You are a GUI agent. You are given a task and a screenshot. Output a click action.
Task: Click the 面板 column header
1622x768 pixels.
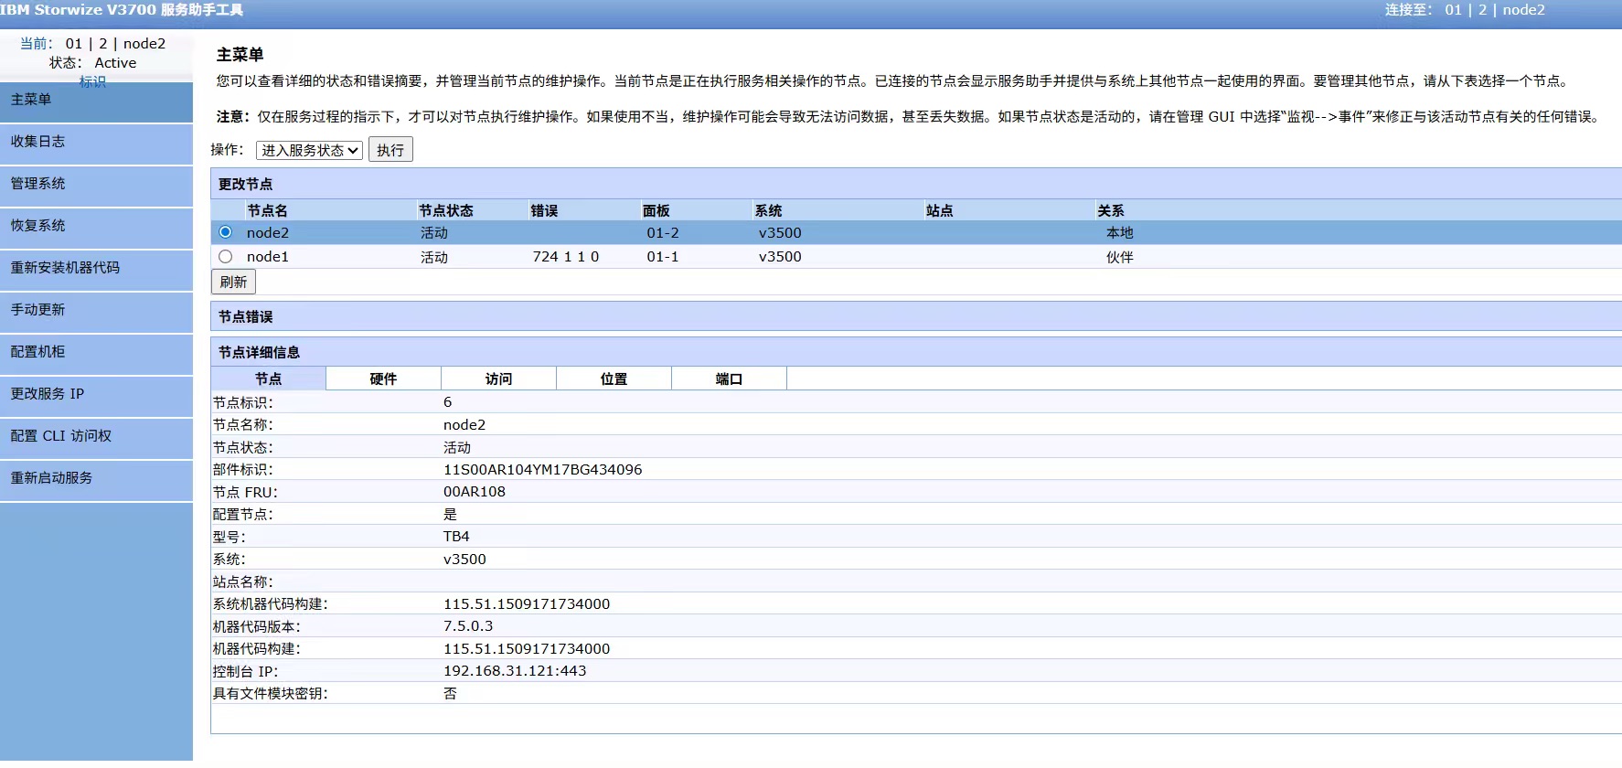pos(656,210)
